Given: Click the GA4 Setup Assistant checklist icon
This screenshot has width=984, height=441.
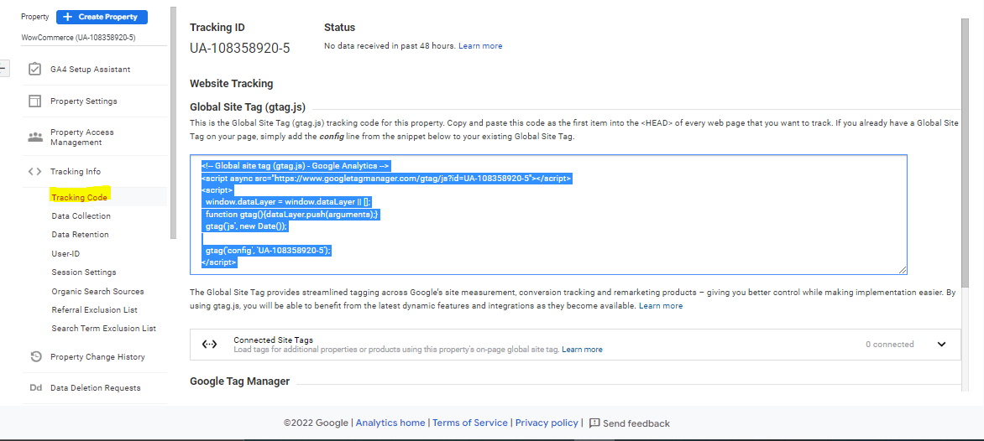Looking at the screenshot, I should [x=35, y=69].
